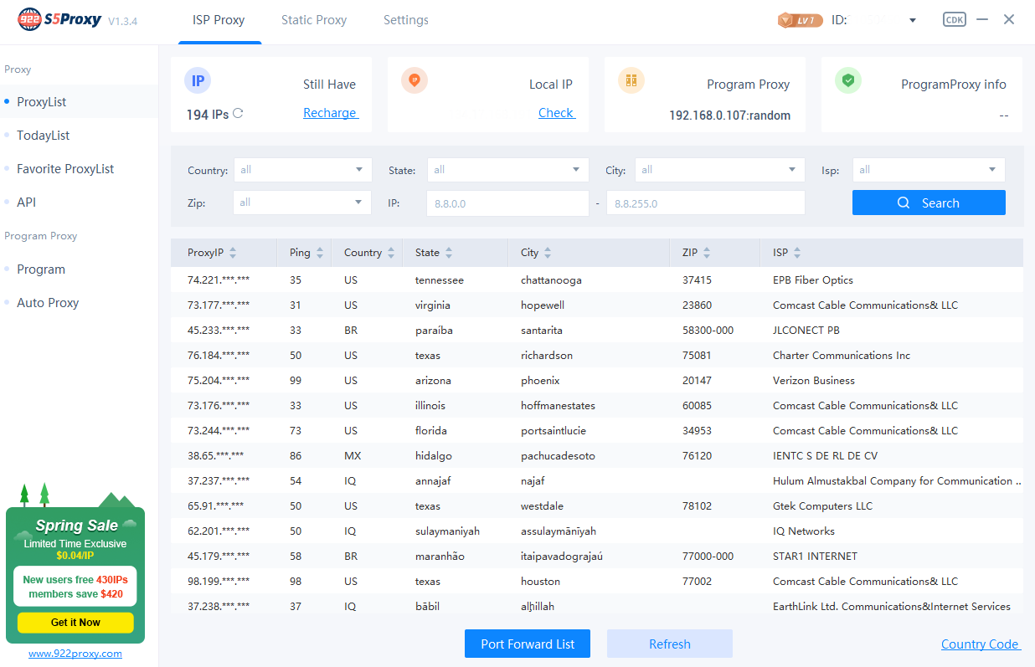The image size is (1035, 667).
Task: Open the Country filter dropdown
Action: click(302, 170)
